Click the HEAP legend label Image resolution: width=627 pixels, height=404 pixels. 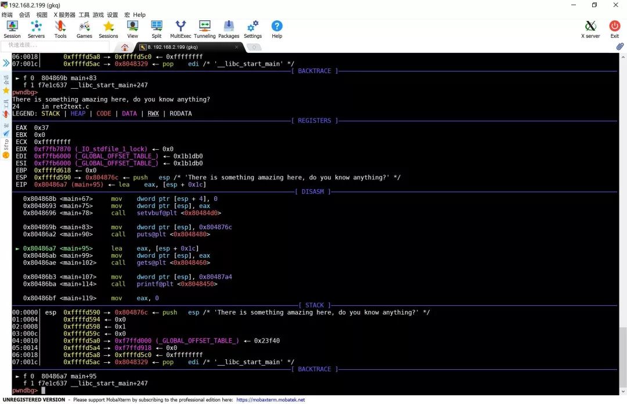point(78,114)
